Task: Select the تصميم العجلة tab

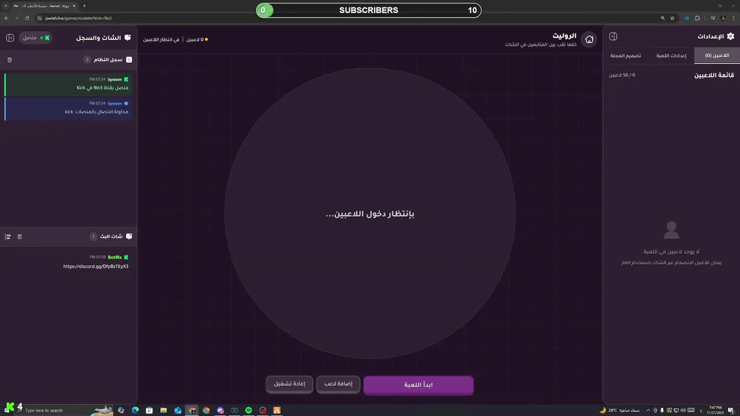Action: [626, 55]
